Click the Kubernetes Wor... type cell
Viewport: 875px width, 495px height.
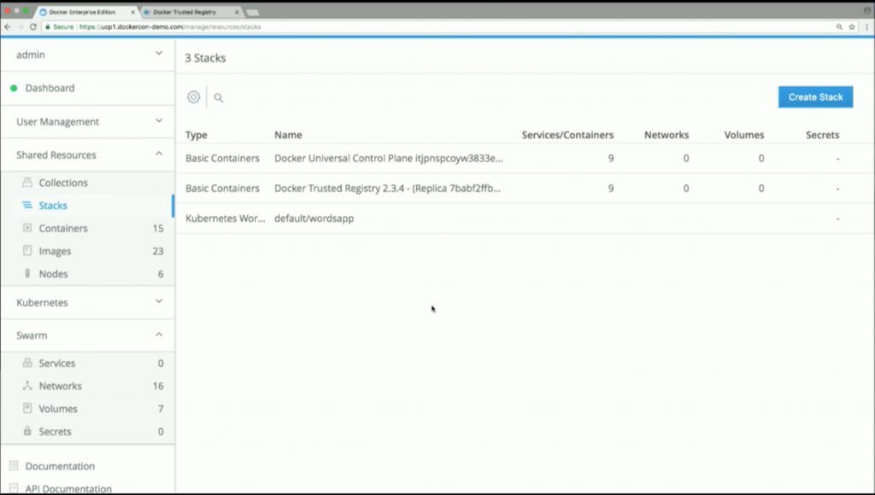point(225,218)
